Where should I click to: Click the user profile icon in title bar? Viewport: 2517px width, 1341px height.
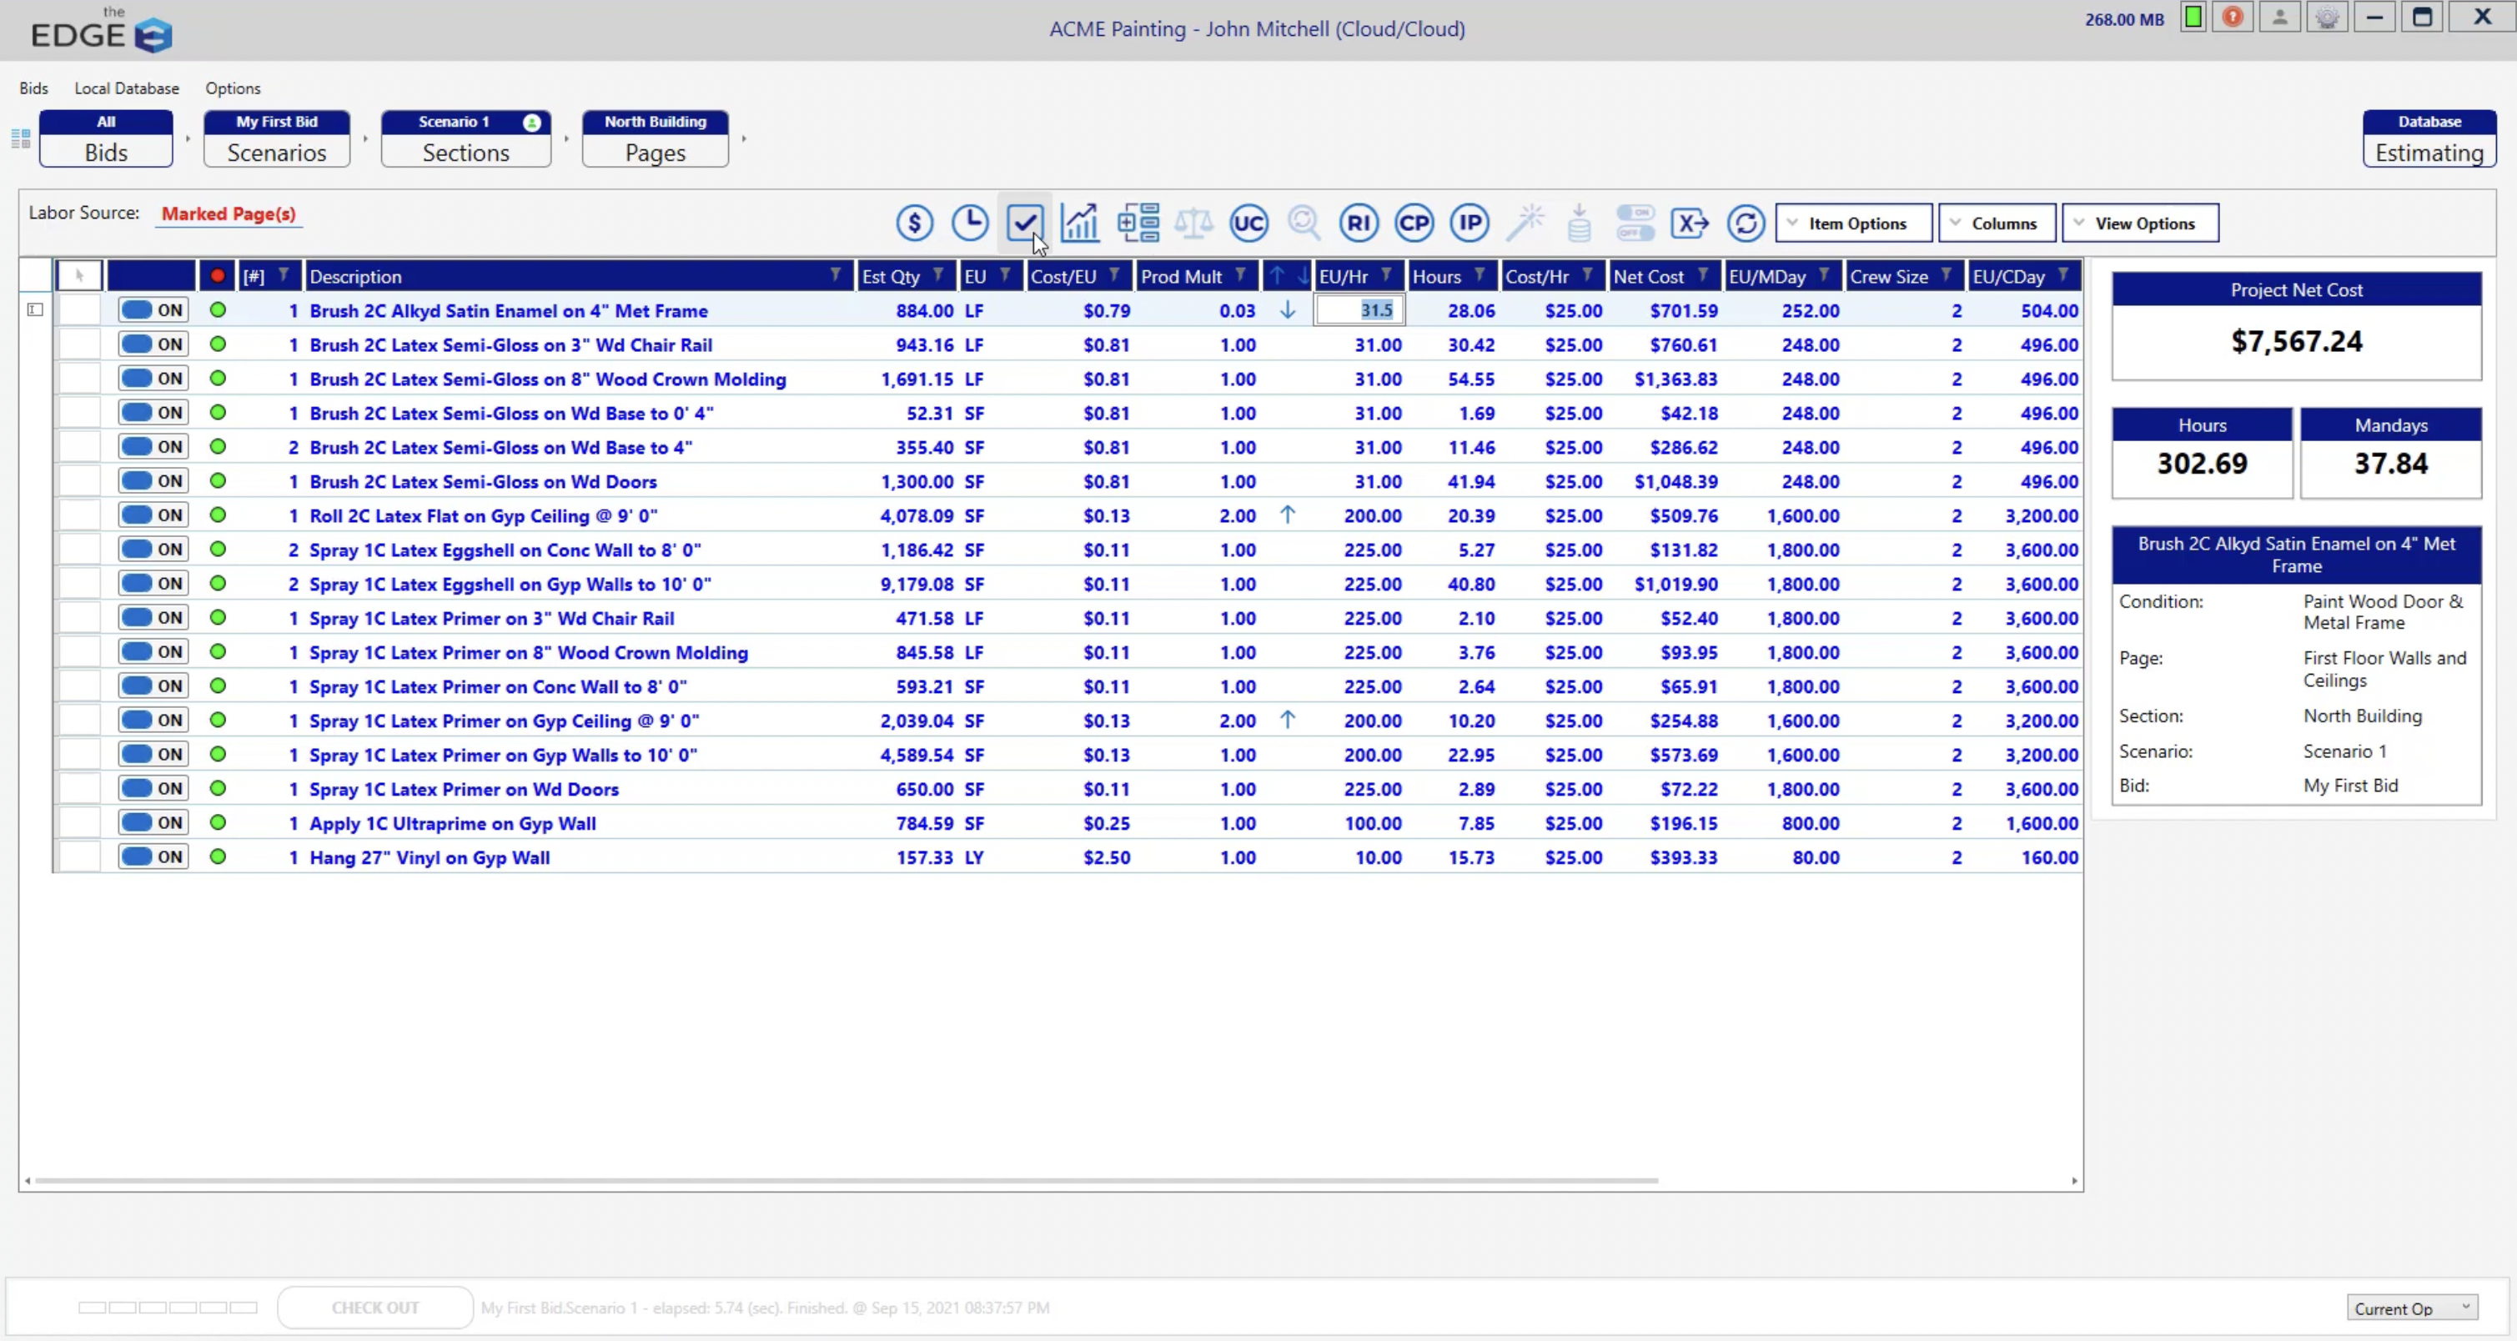pyautogui.click(x=2279, y=18)
